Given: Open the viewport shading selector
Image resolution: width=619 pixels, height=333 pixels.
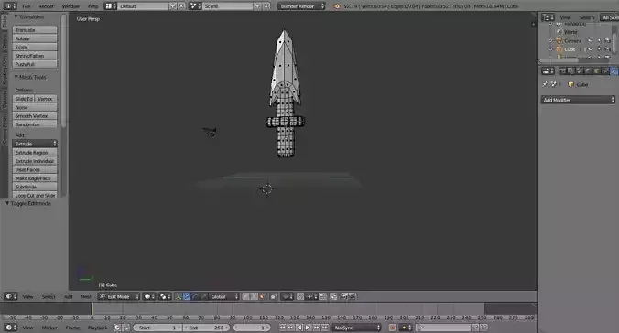Looking at the screenshot, I should [x=149, y=296].
